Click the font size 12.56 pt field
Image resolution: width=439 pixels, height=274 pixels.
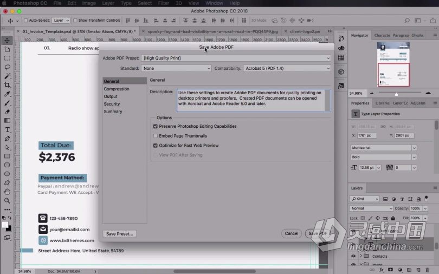[x=367, y=168]
